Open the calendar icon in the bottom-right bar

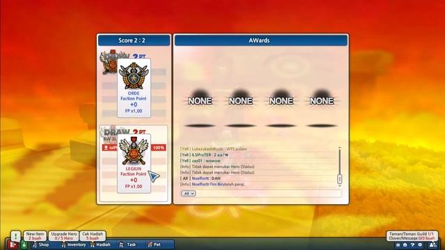click(398, 245)
